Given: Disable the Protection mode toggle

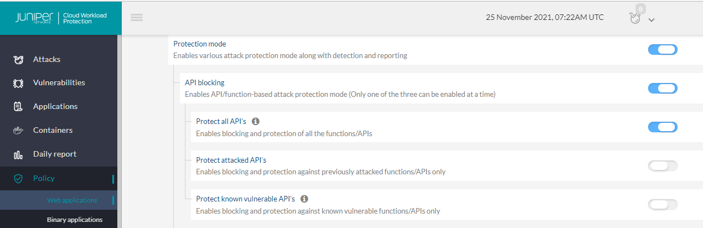Looking at the screenshot, I should (663, 50).
